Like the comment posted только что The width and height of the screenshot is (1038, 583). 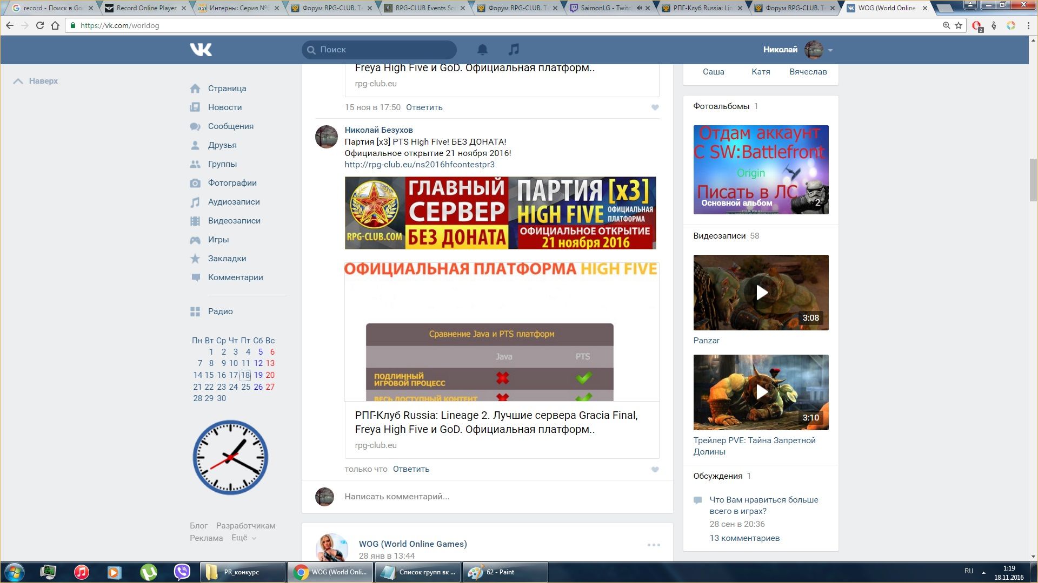(x=655, y=470)
